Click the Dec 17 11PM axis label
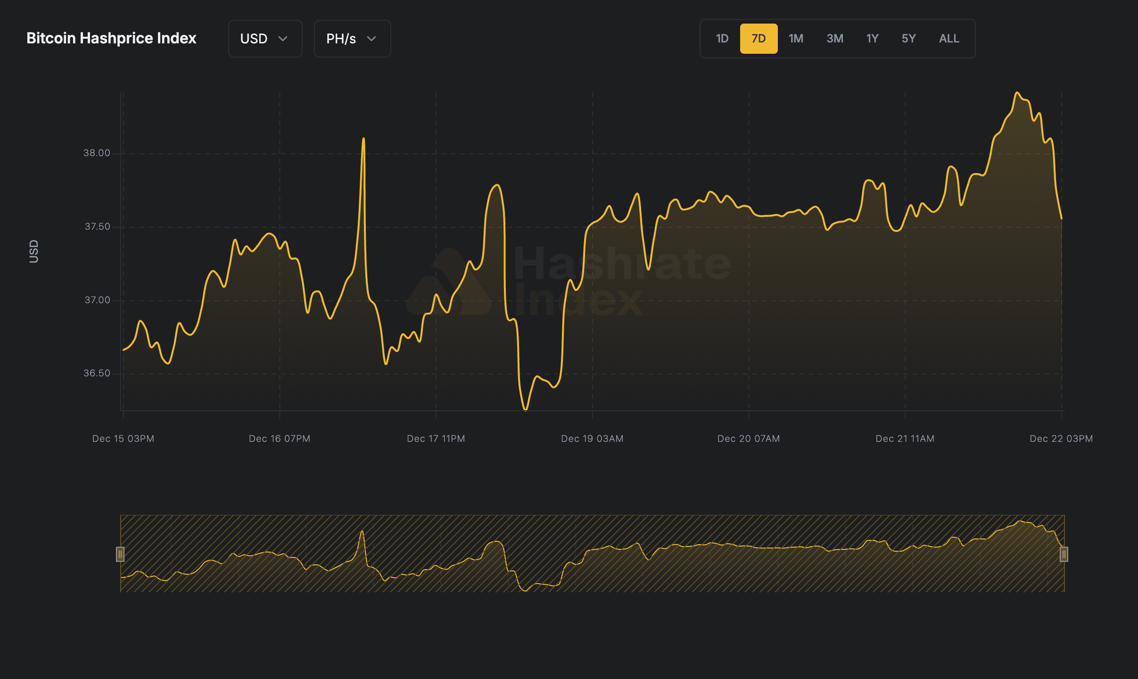This screenshot has width=1138, height=679. (x=436, y=439)
